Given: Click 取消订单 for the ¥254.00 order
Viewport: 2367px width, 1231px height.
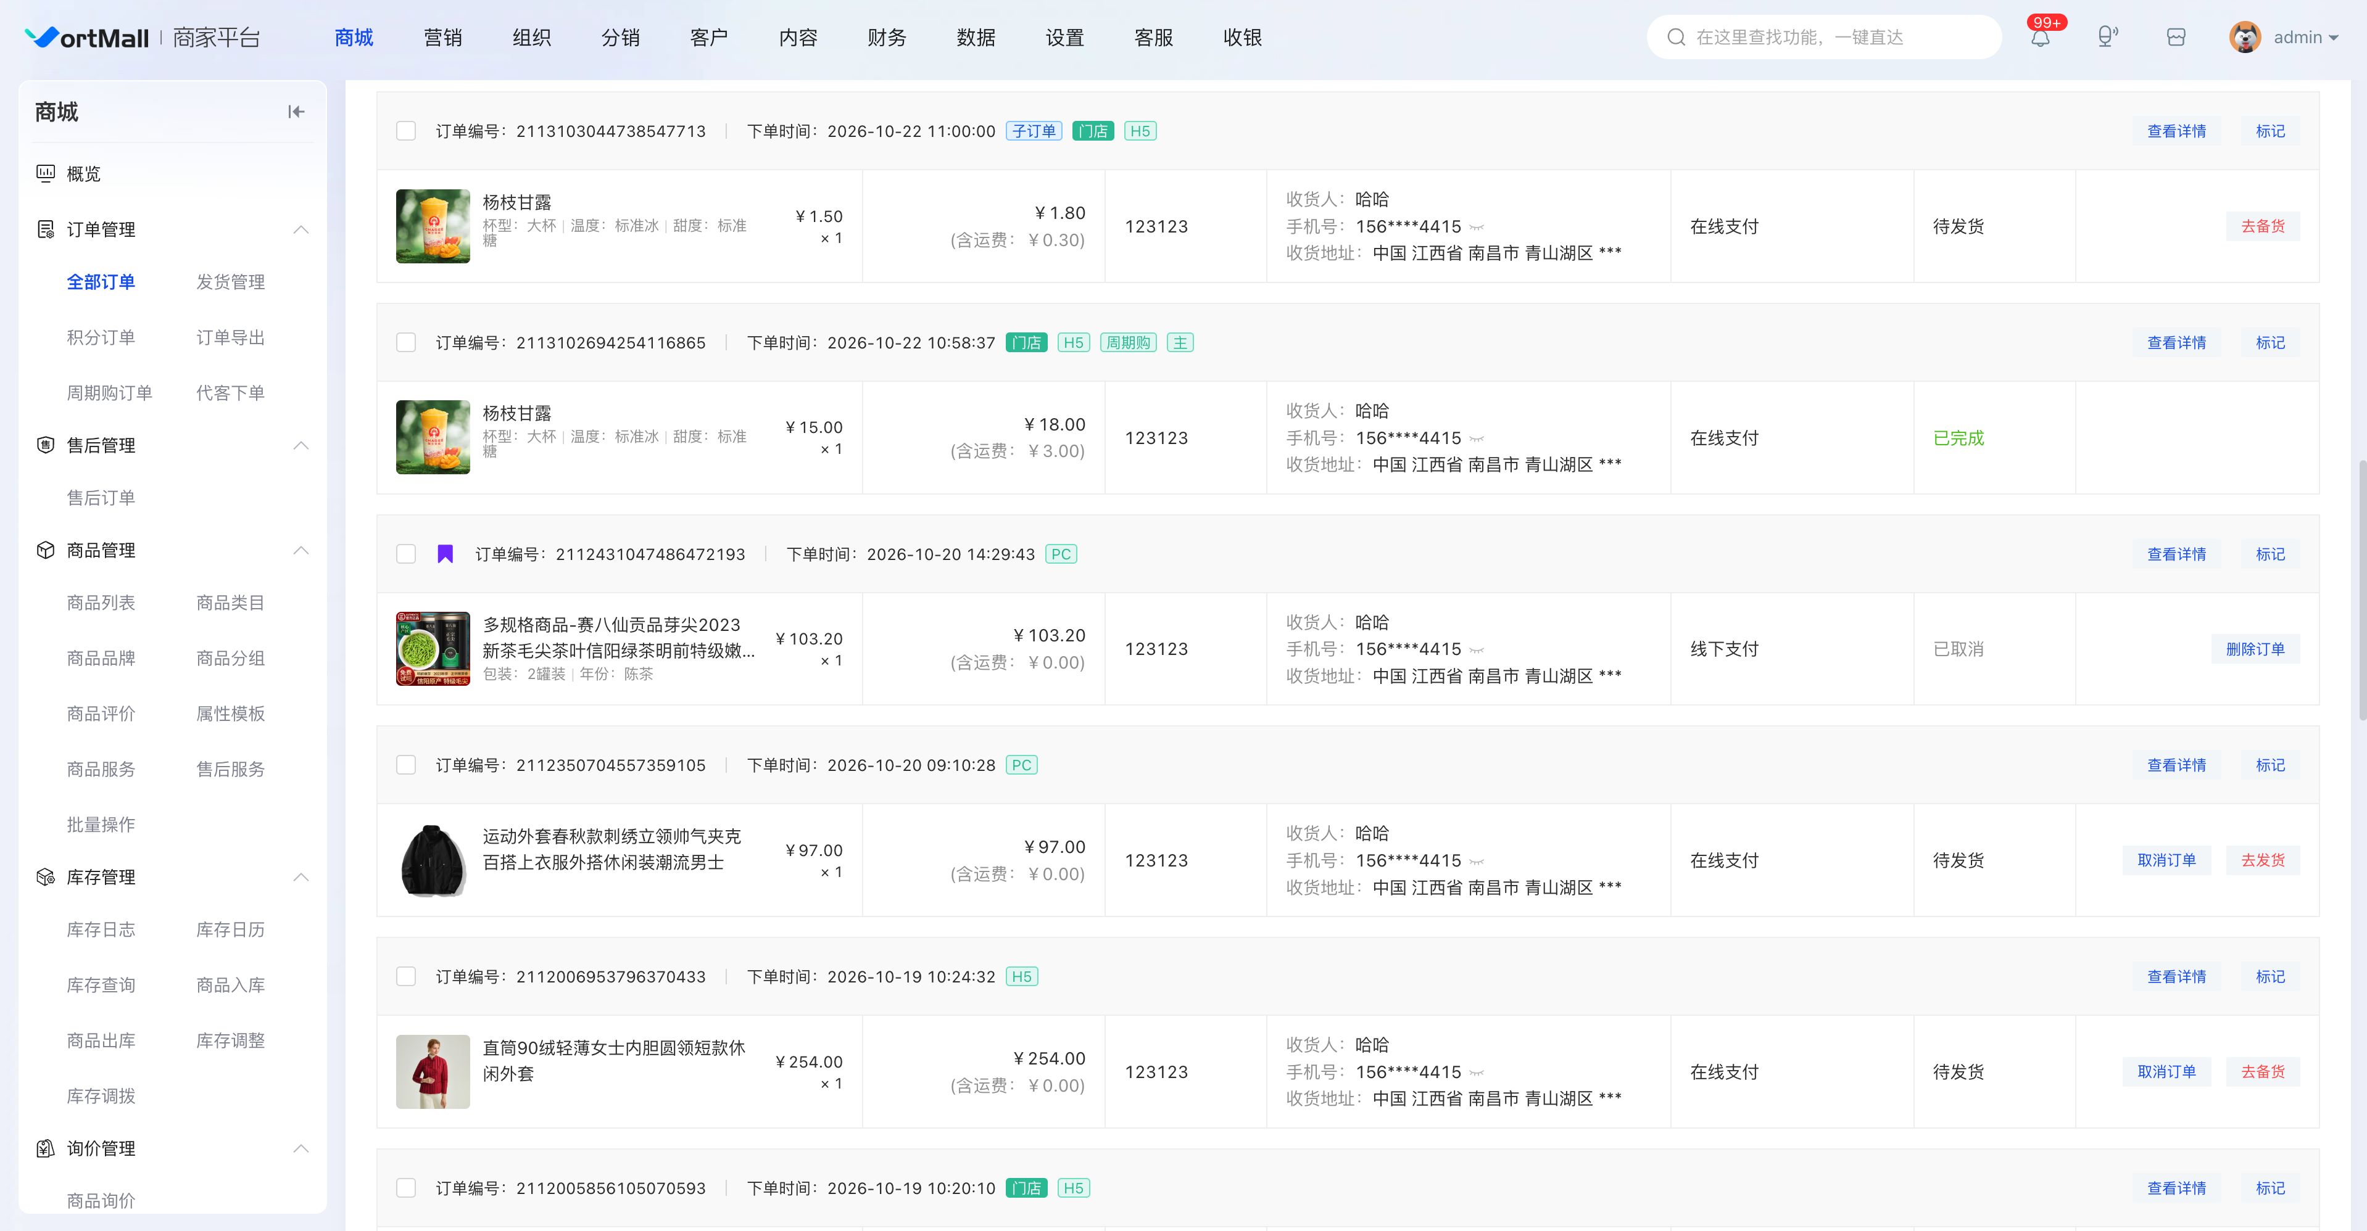Looking at the screenshot, I should click(x=2166, y=1072).
